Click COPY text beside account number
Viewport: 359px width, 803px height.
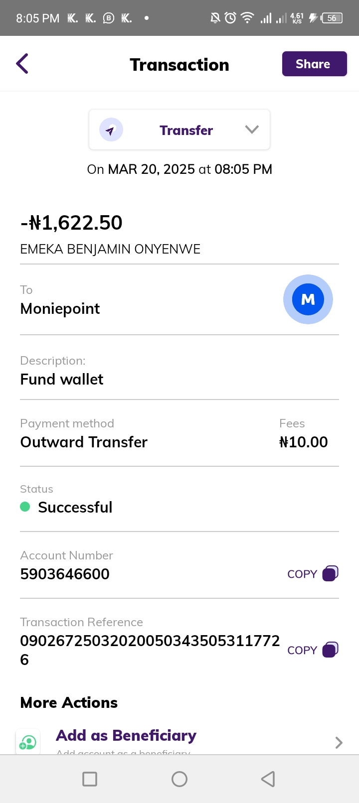click(302, 574)
